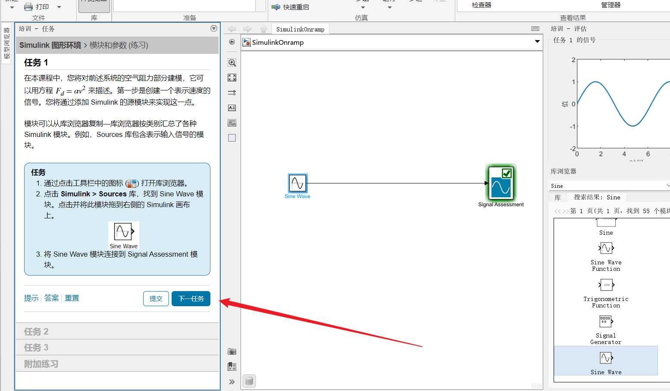Screen dimensions: 670x391
Task: Click the Reset (重置) link
Action: (x=72, y=298)
